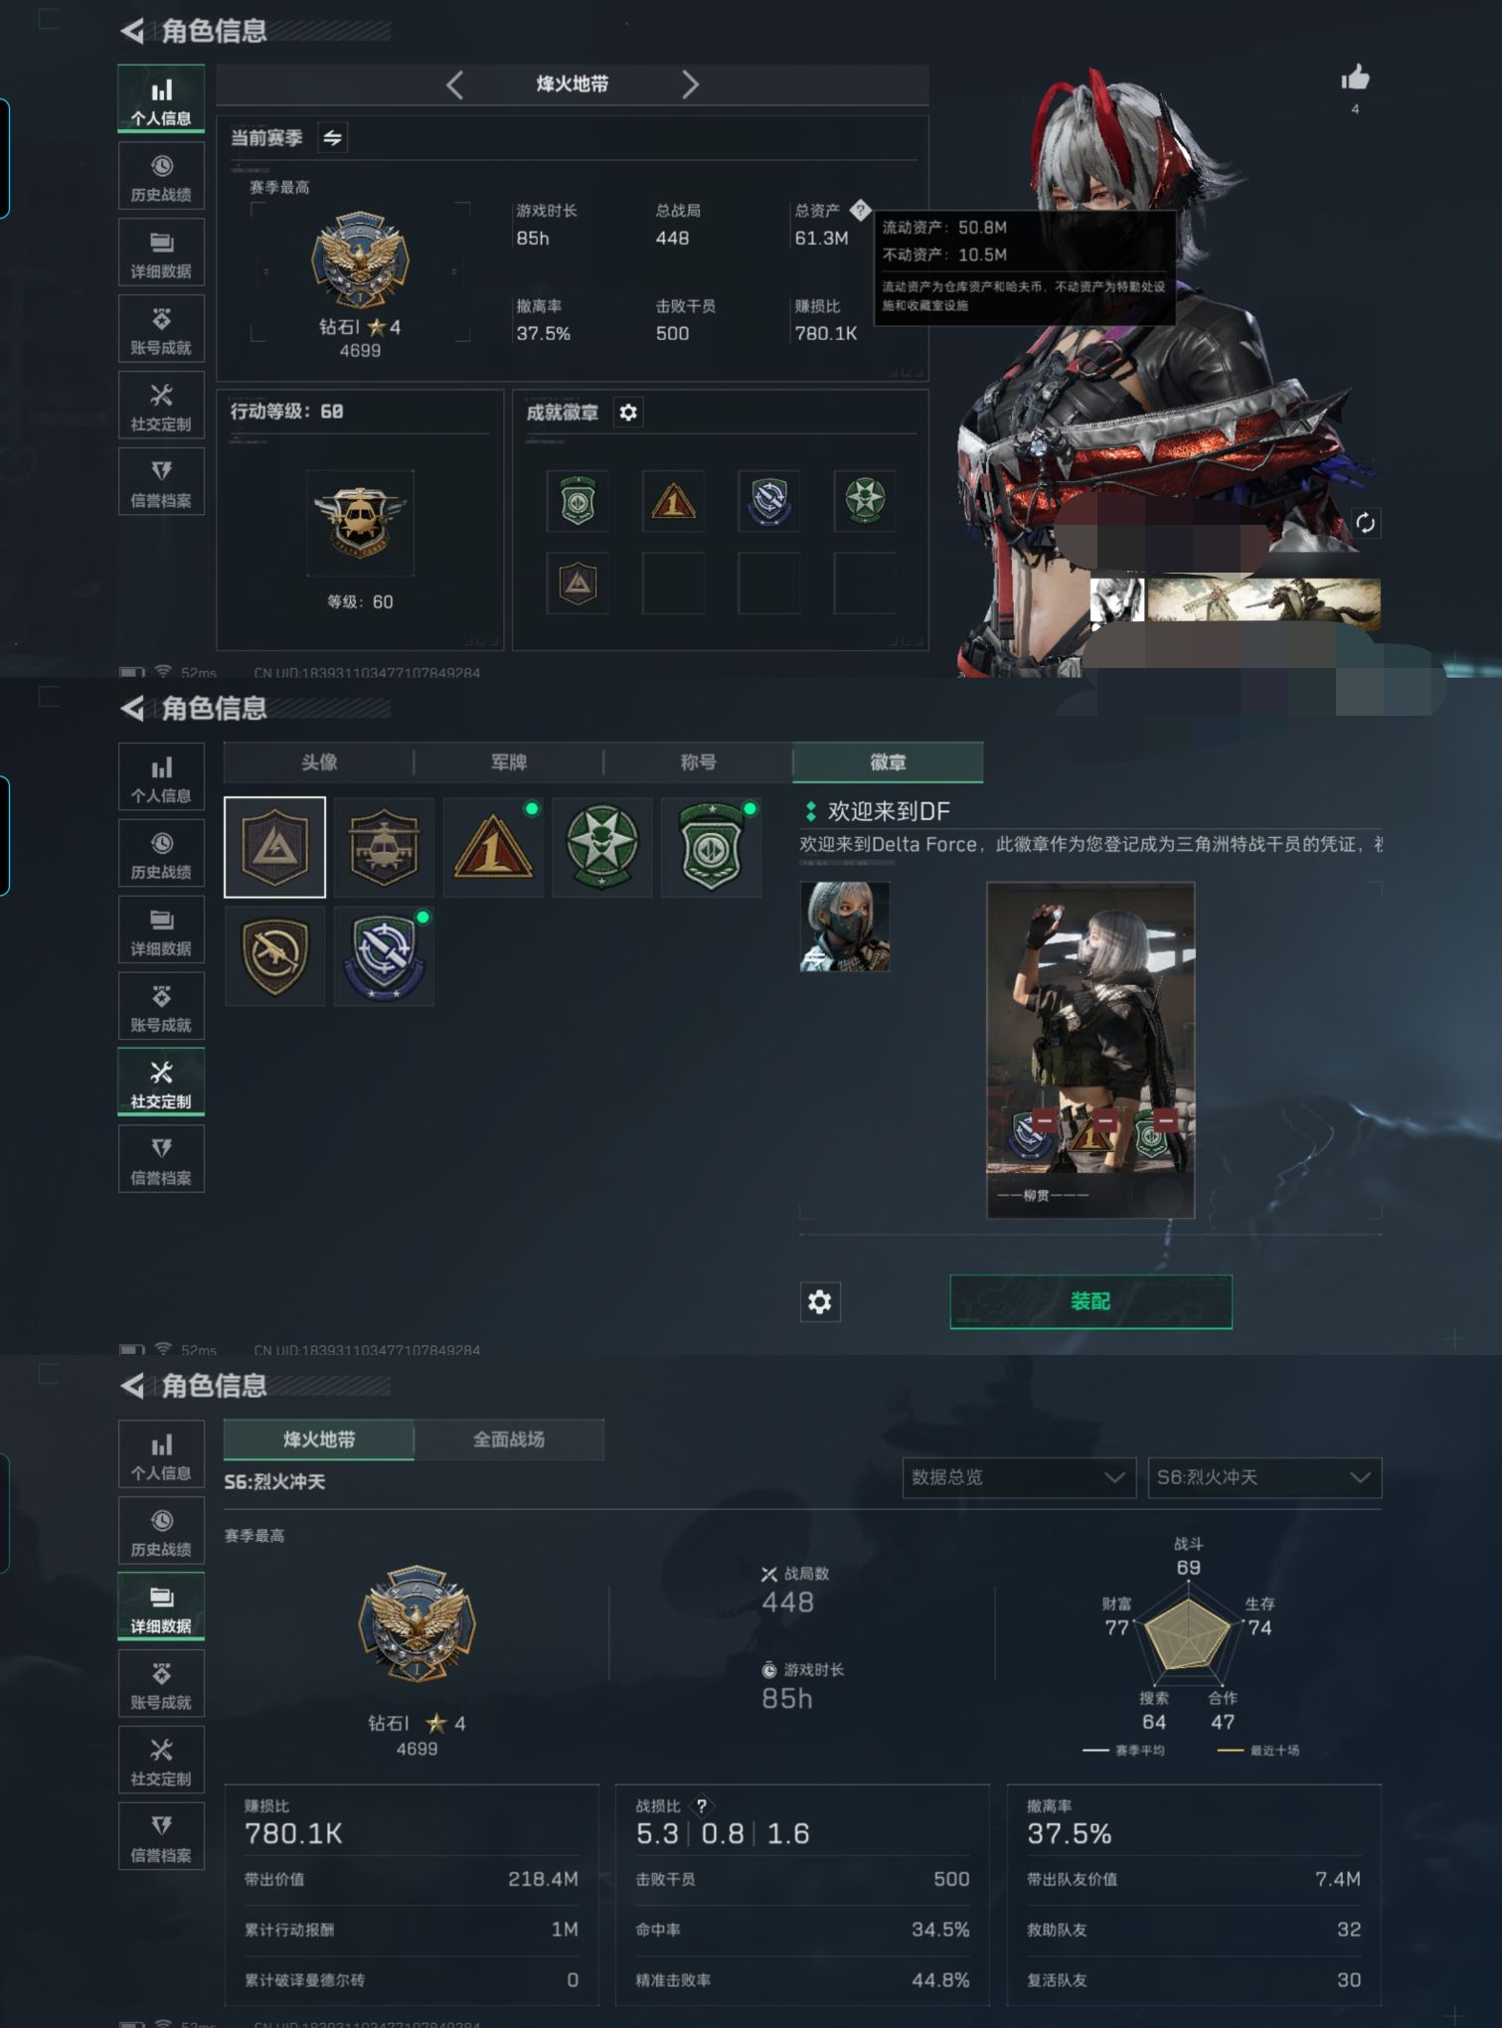This screenshot has height=2028, width=1502.
Task: Remove the blue badge from character card
Action: point(1044,1120)
